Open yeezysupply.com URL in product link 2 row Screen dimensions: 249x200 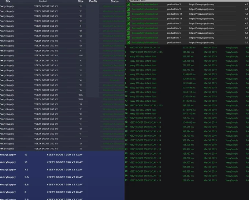(x=202, y=23)
